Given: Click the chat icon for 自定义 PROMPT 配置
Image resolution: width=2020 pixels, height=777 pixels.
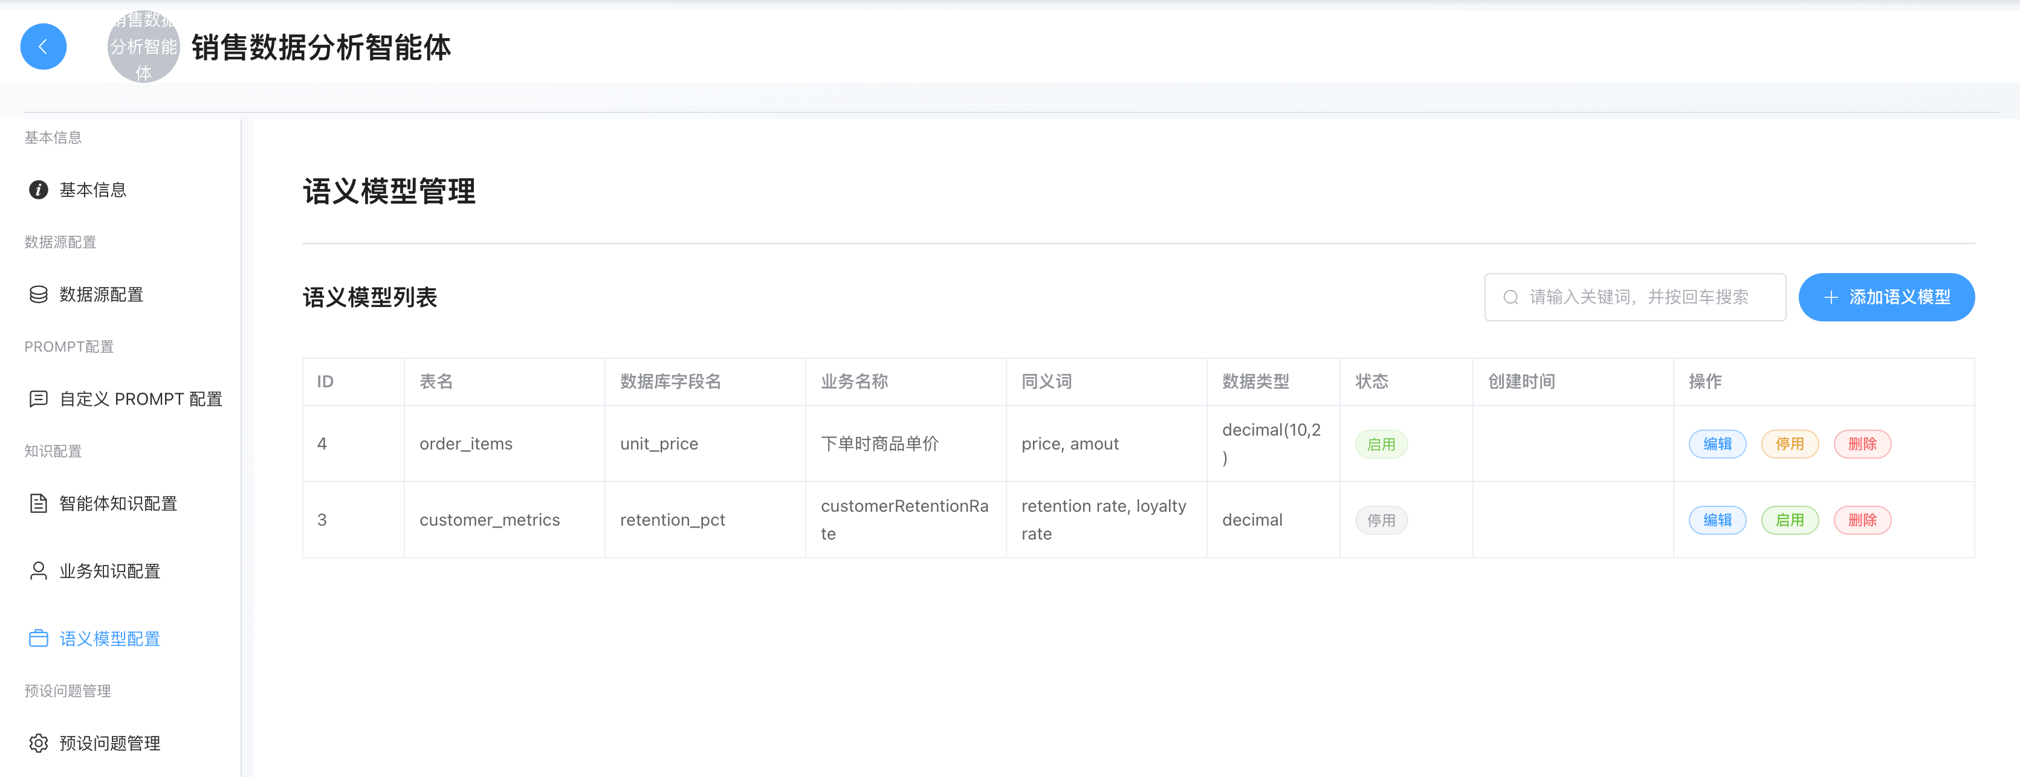Looking at the screenshot, I should pos(37,399).
